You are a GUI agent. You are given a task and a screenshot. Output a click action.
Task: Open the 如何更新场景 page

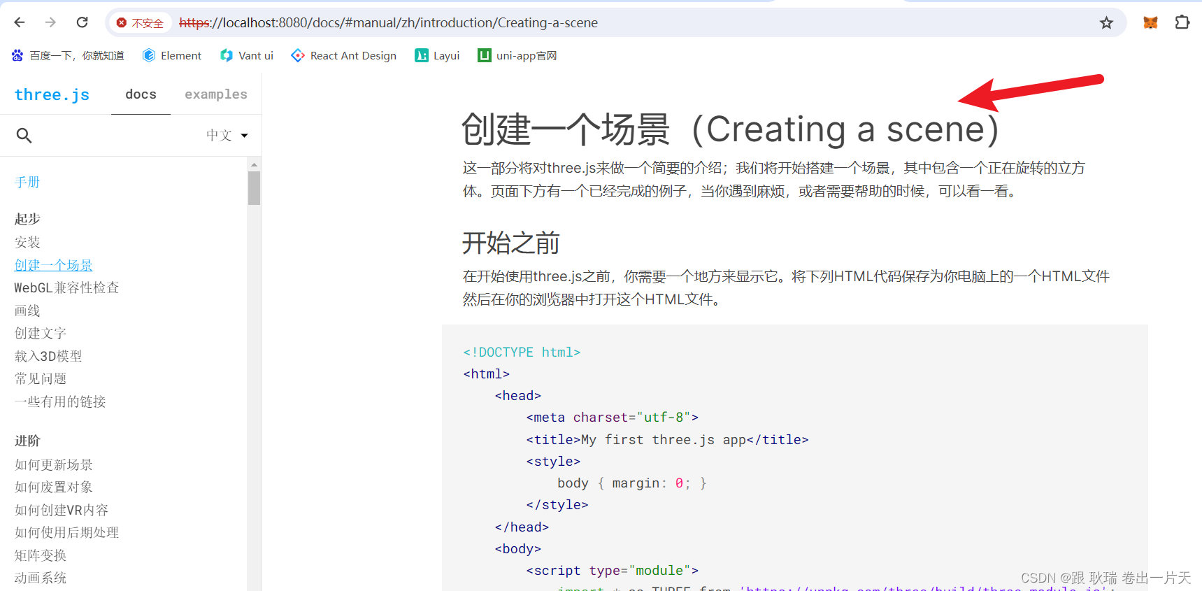(54, 464)
